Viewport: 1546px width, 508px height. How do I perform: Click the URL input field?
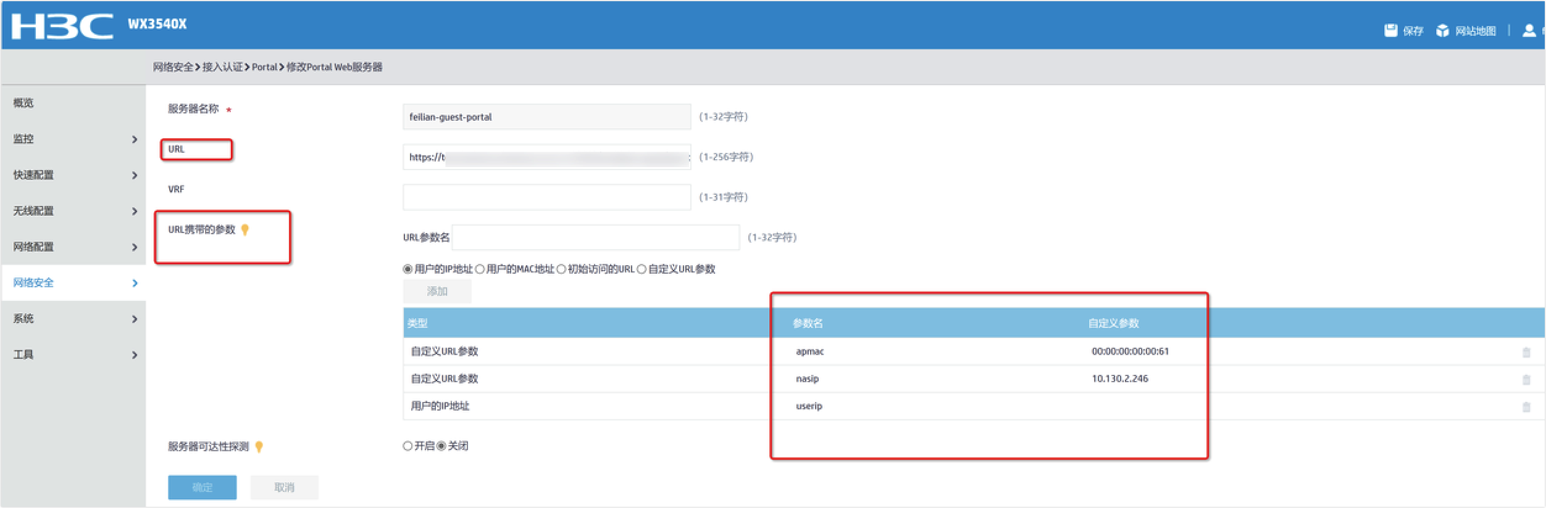pyautogui.click(x=546, y=157)
